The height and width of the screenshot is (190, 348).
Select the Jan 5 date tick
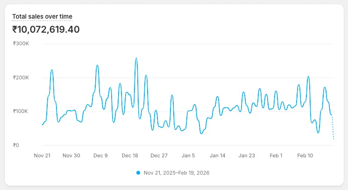pos(188,155)
